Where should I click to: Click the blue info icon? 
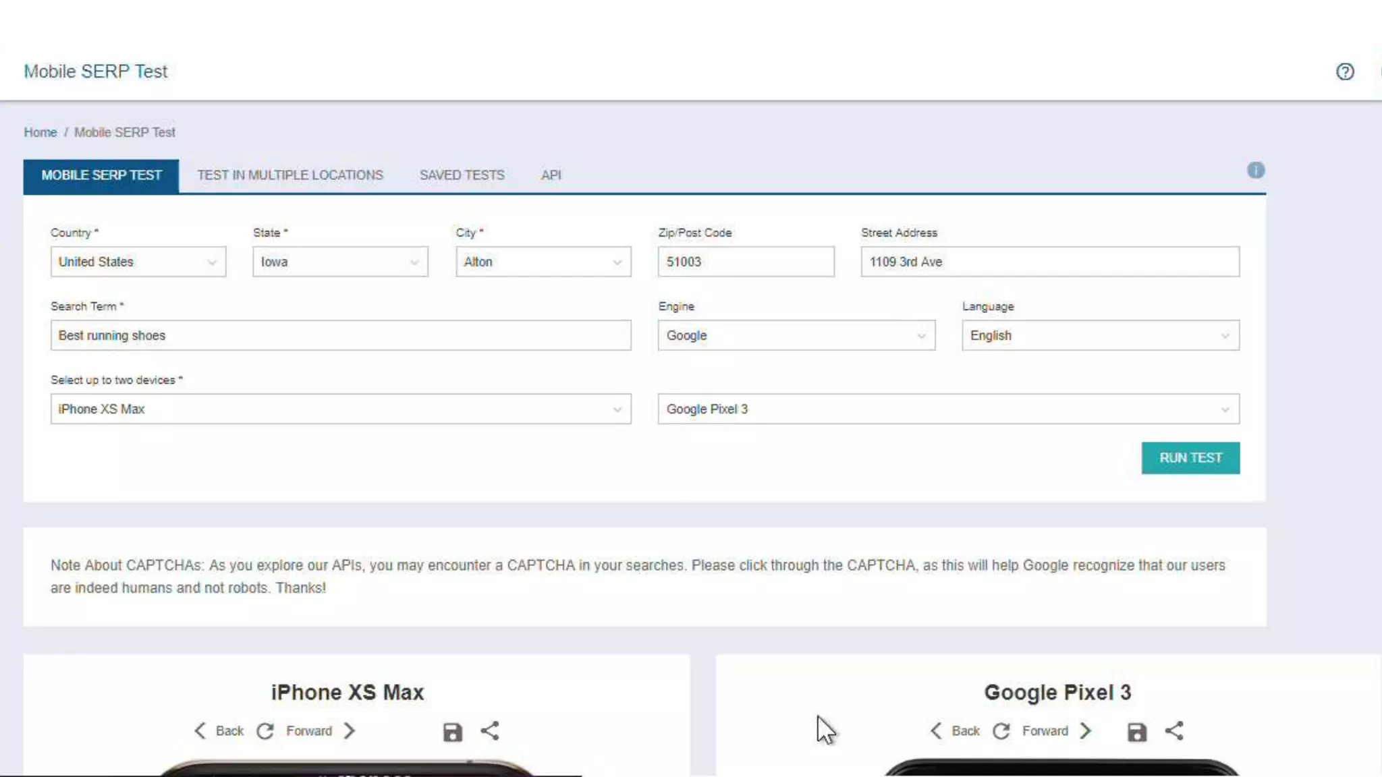coord(1255,170)
